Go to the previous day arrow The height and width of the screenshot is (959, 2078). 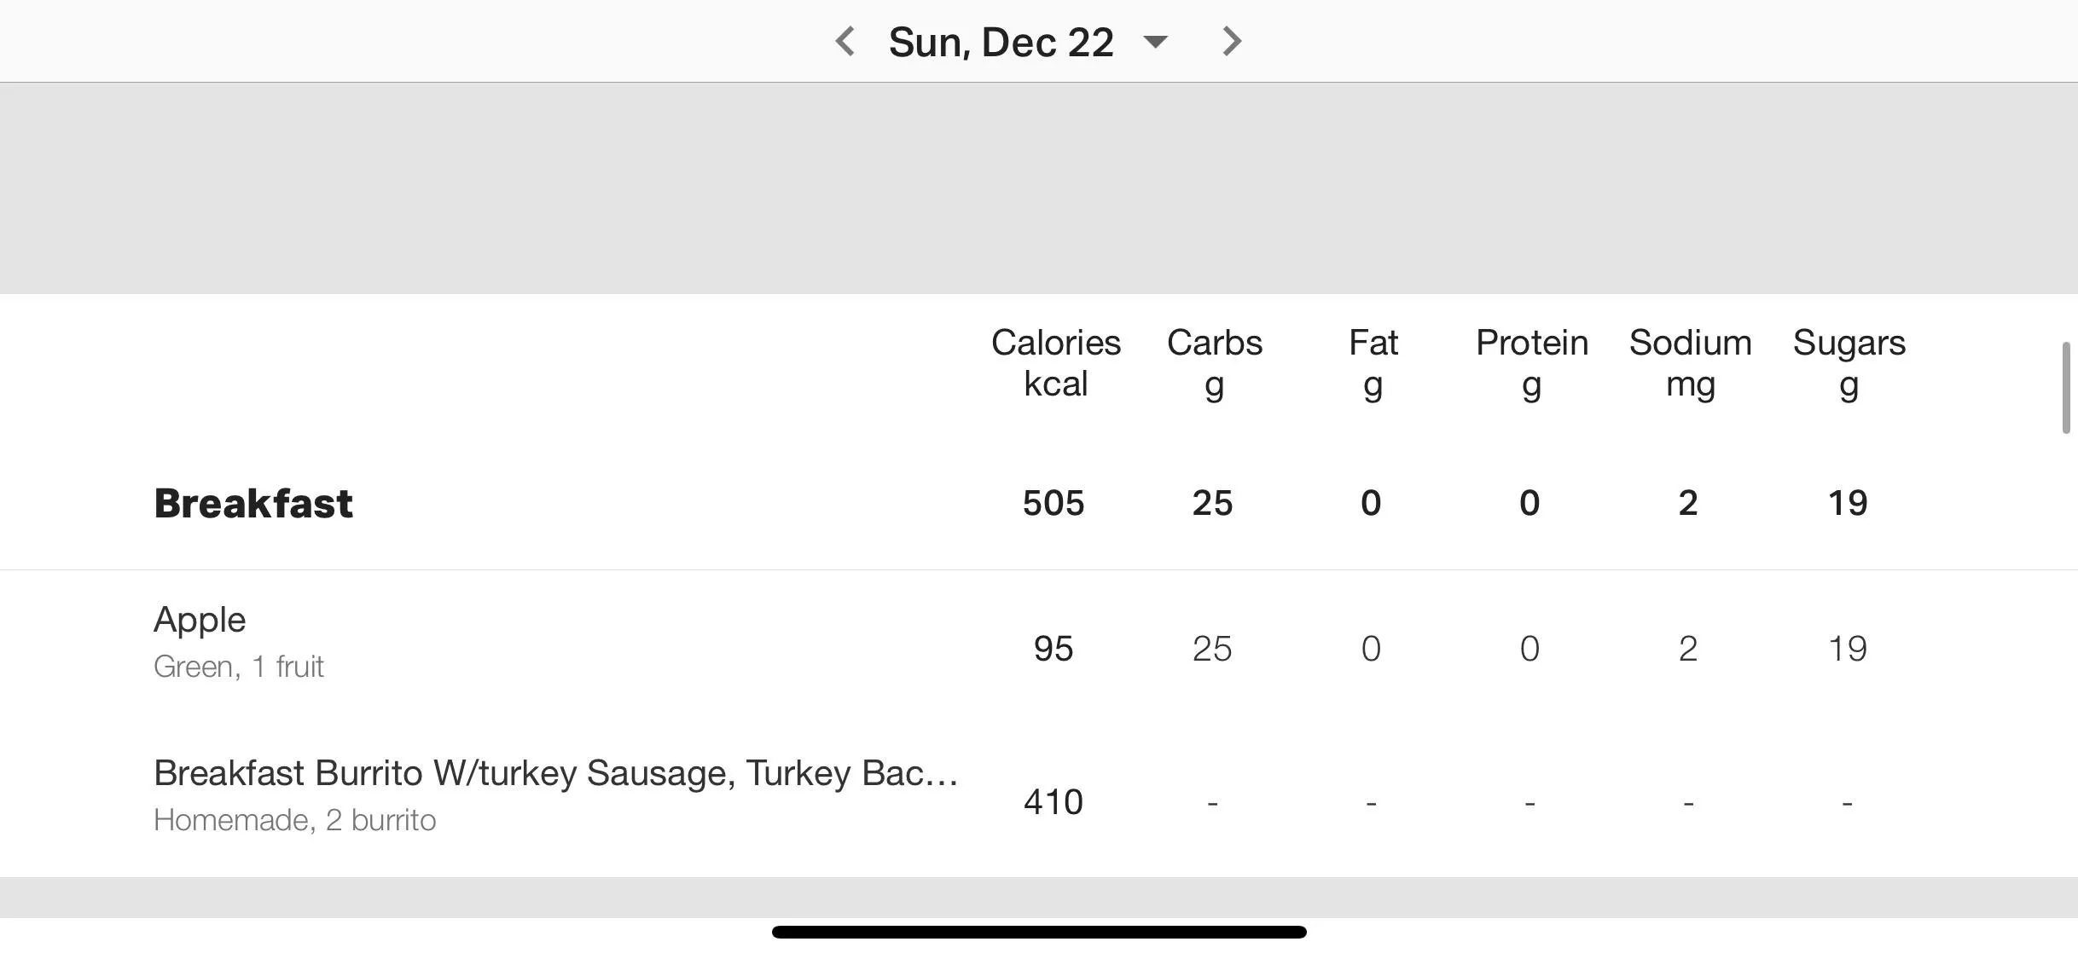(x=845, y=41)
